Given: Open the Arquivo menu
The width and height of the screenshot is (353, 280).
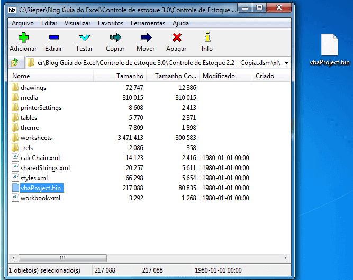Looking at the screenshot, I should (x=22, y=23).
